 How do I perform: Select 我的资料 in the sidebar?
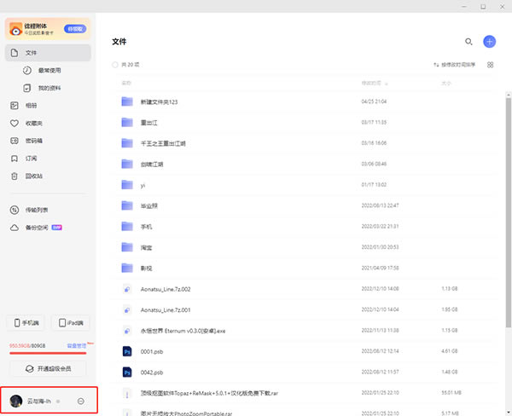[x=49, y=88]
